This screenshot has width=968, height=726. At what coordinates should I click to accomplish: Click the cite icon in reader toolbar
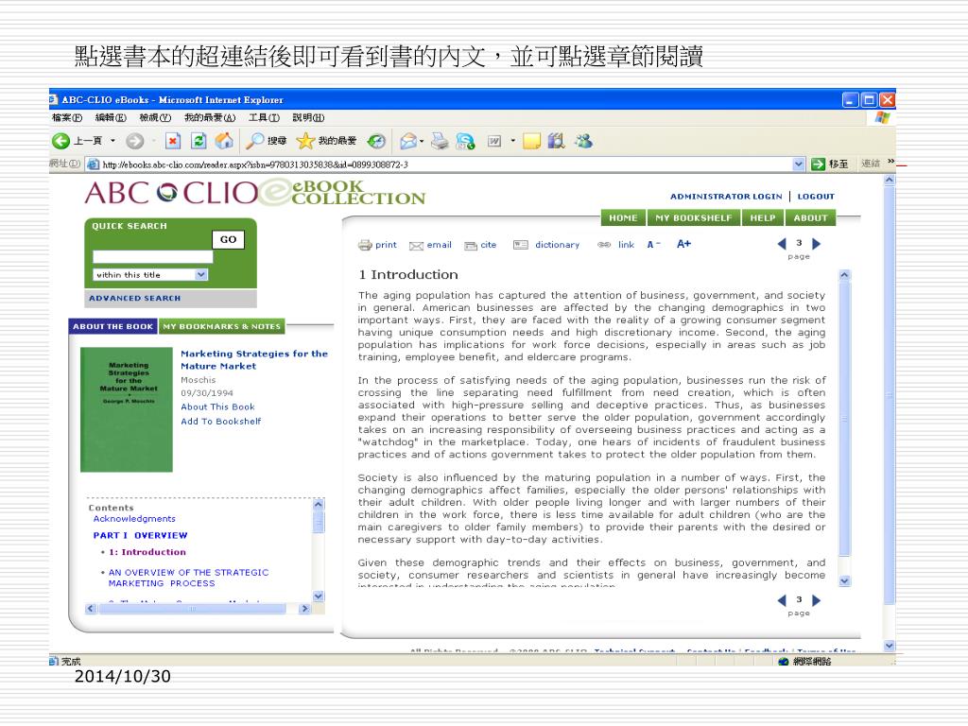(x=471, y=246)
